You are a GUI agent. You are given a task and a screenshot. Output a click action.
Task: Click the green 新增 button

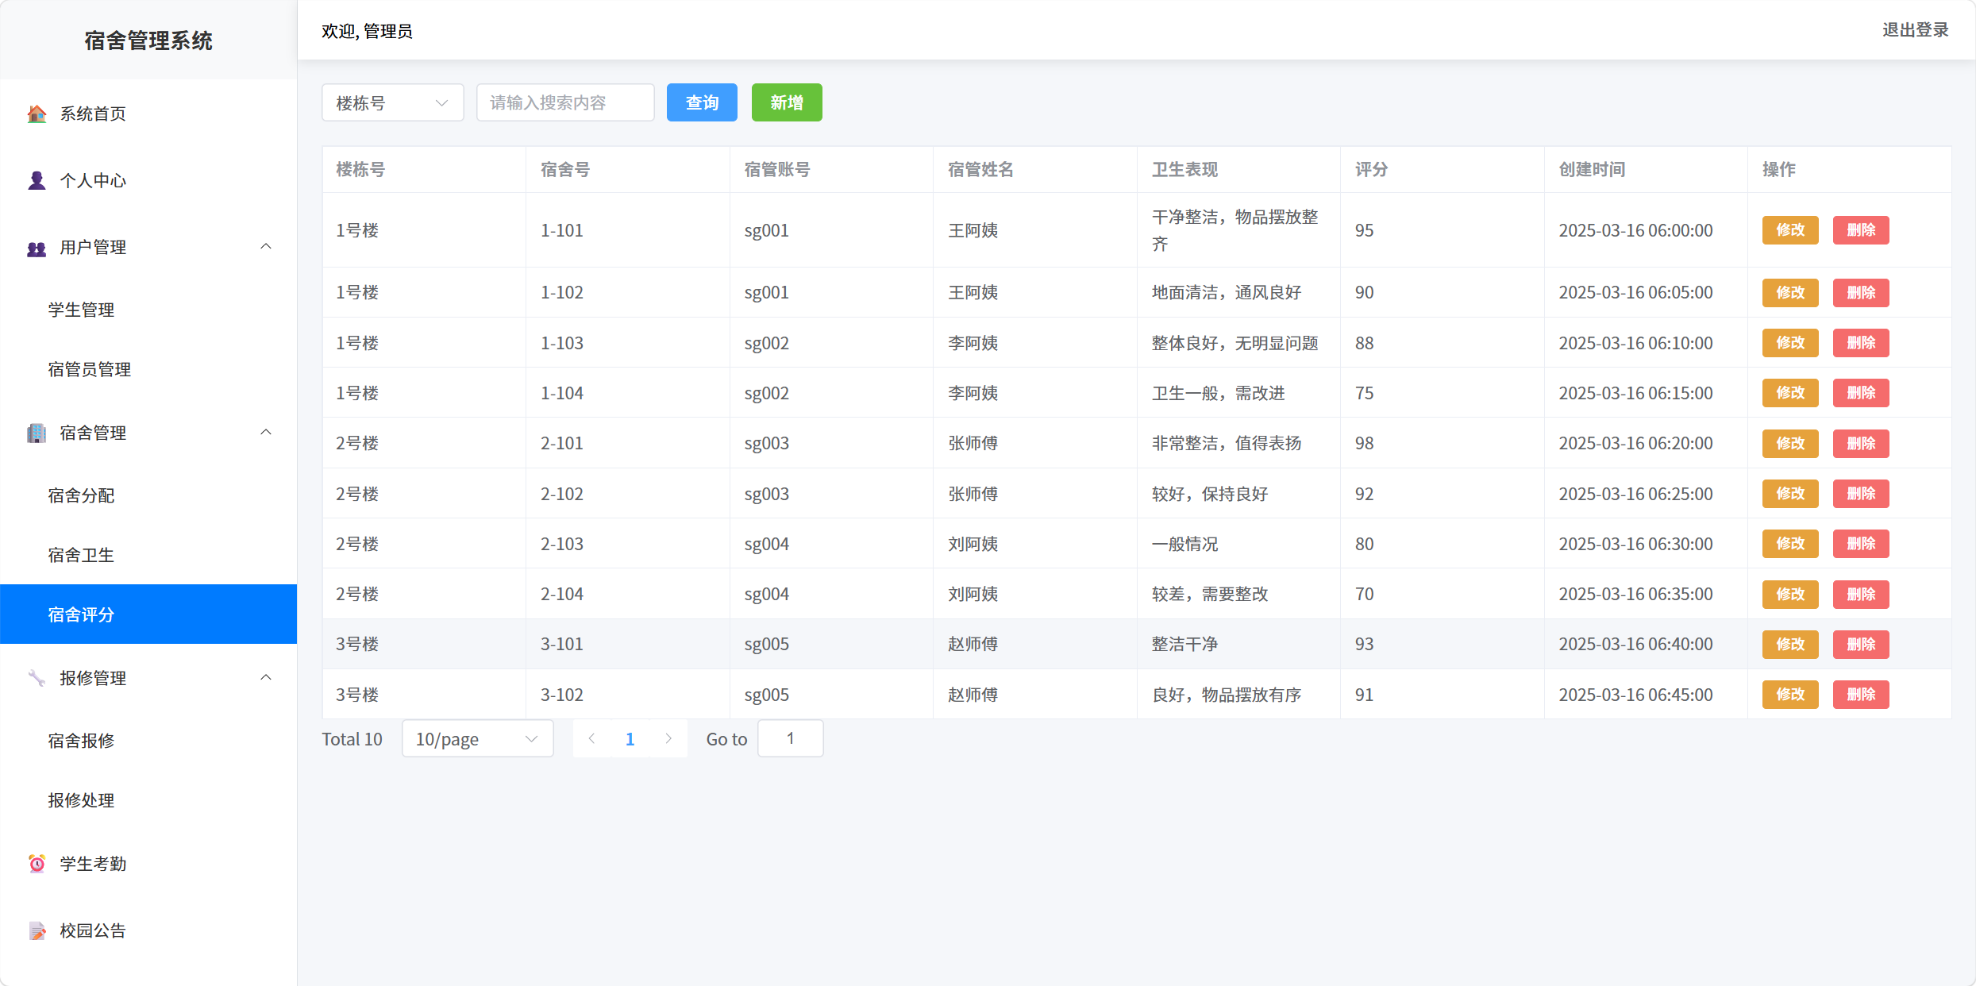click(x=787, y=102)
